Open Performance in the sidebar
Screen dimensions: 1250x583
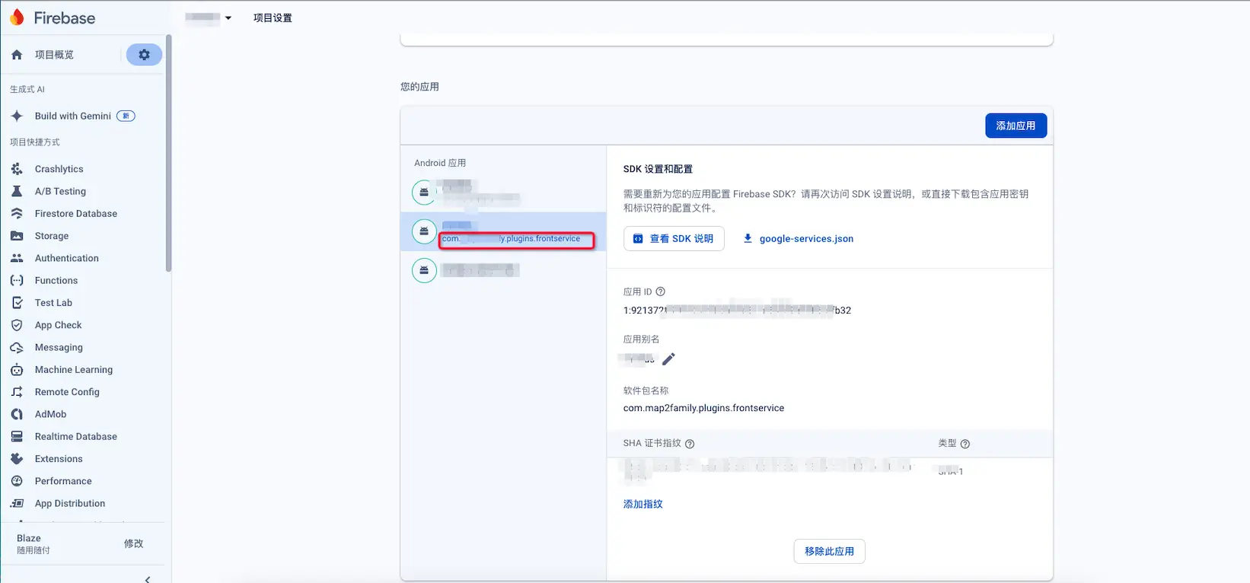(x=63, y=481)
